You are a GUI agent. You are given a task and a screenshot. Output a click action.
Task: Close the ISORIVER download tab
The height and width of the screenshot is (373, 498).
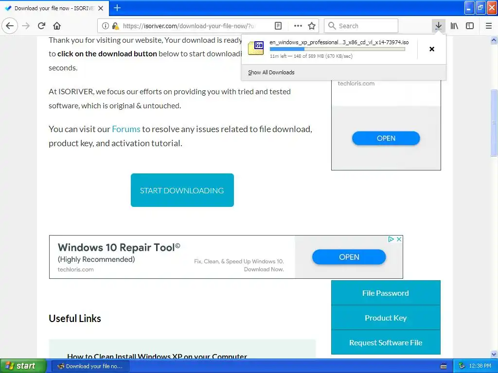point(101,8)
